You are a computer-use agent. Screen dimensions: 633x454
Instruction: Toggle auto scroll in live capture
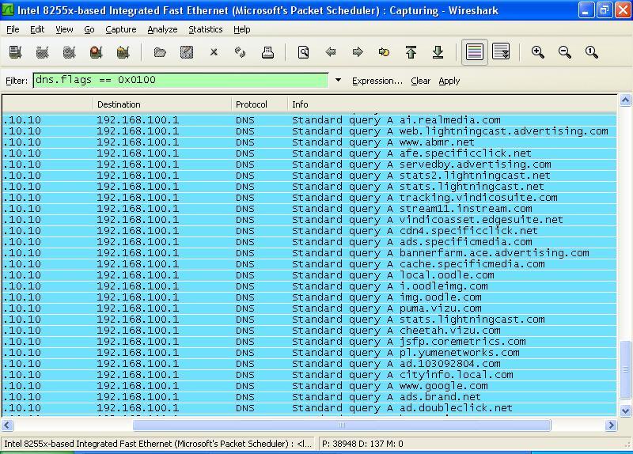[501, 52]
